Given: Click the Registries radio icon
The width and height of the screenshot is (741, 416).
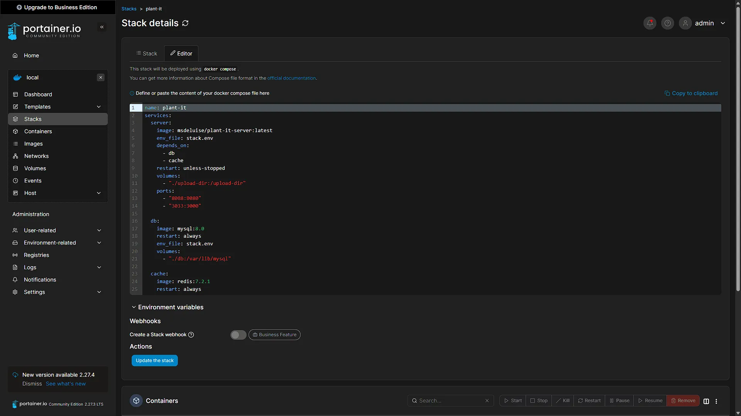Looking at the screenshot, I should pyautogui.click(x=15, y=255).
